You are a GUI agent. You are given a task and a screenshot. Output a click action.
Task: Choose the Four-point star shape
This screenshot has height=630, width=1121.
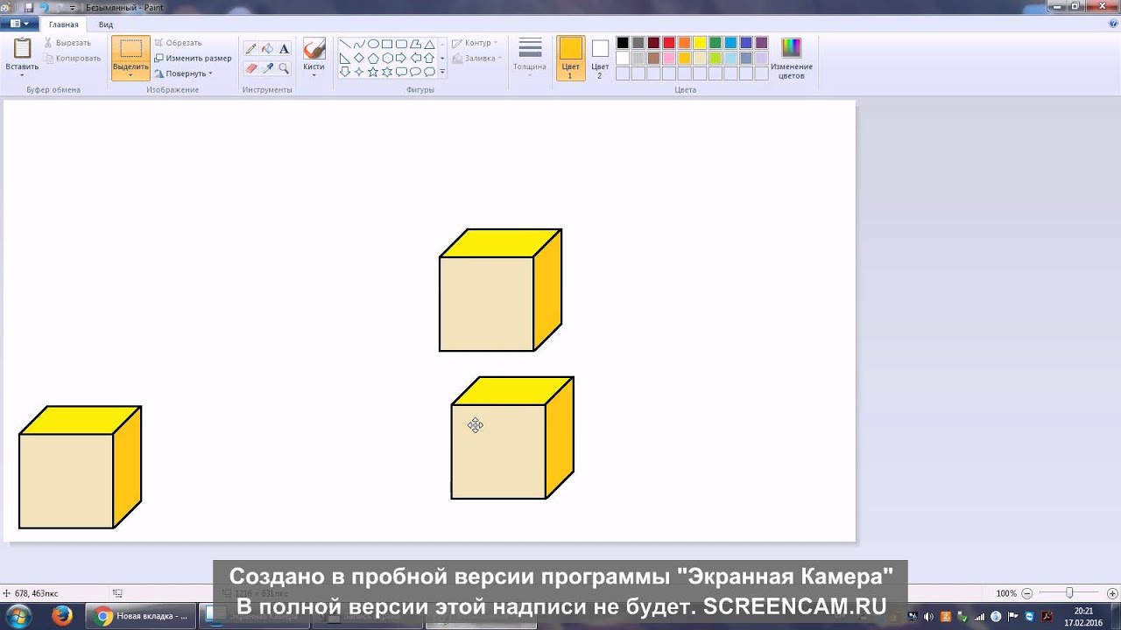[359, 72]
